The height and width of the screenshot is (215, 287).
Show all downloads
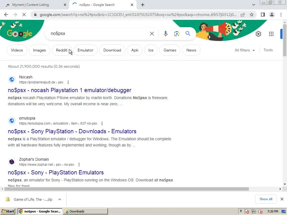coord(266,199)
